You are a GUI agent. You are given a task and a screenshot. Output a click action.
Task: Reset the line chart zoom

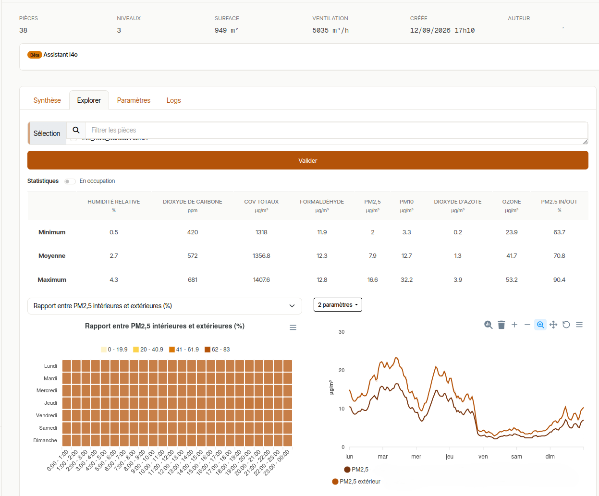click(x=566, y=325)
